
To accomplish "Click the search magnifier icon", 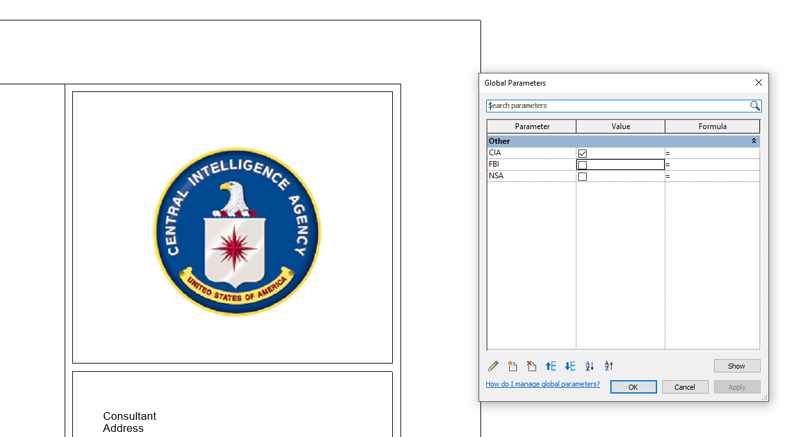I will click(x=756, y=105).
